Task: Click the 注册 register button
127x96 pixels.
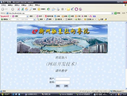Action: coord(66,86)
